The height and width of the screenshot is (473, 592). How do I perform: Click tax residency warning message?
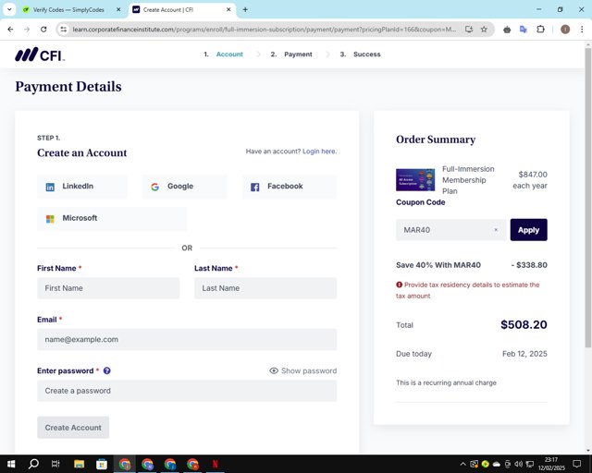point(468,290)
